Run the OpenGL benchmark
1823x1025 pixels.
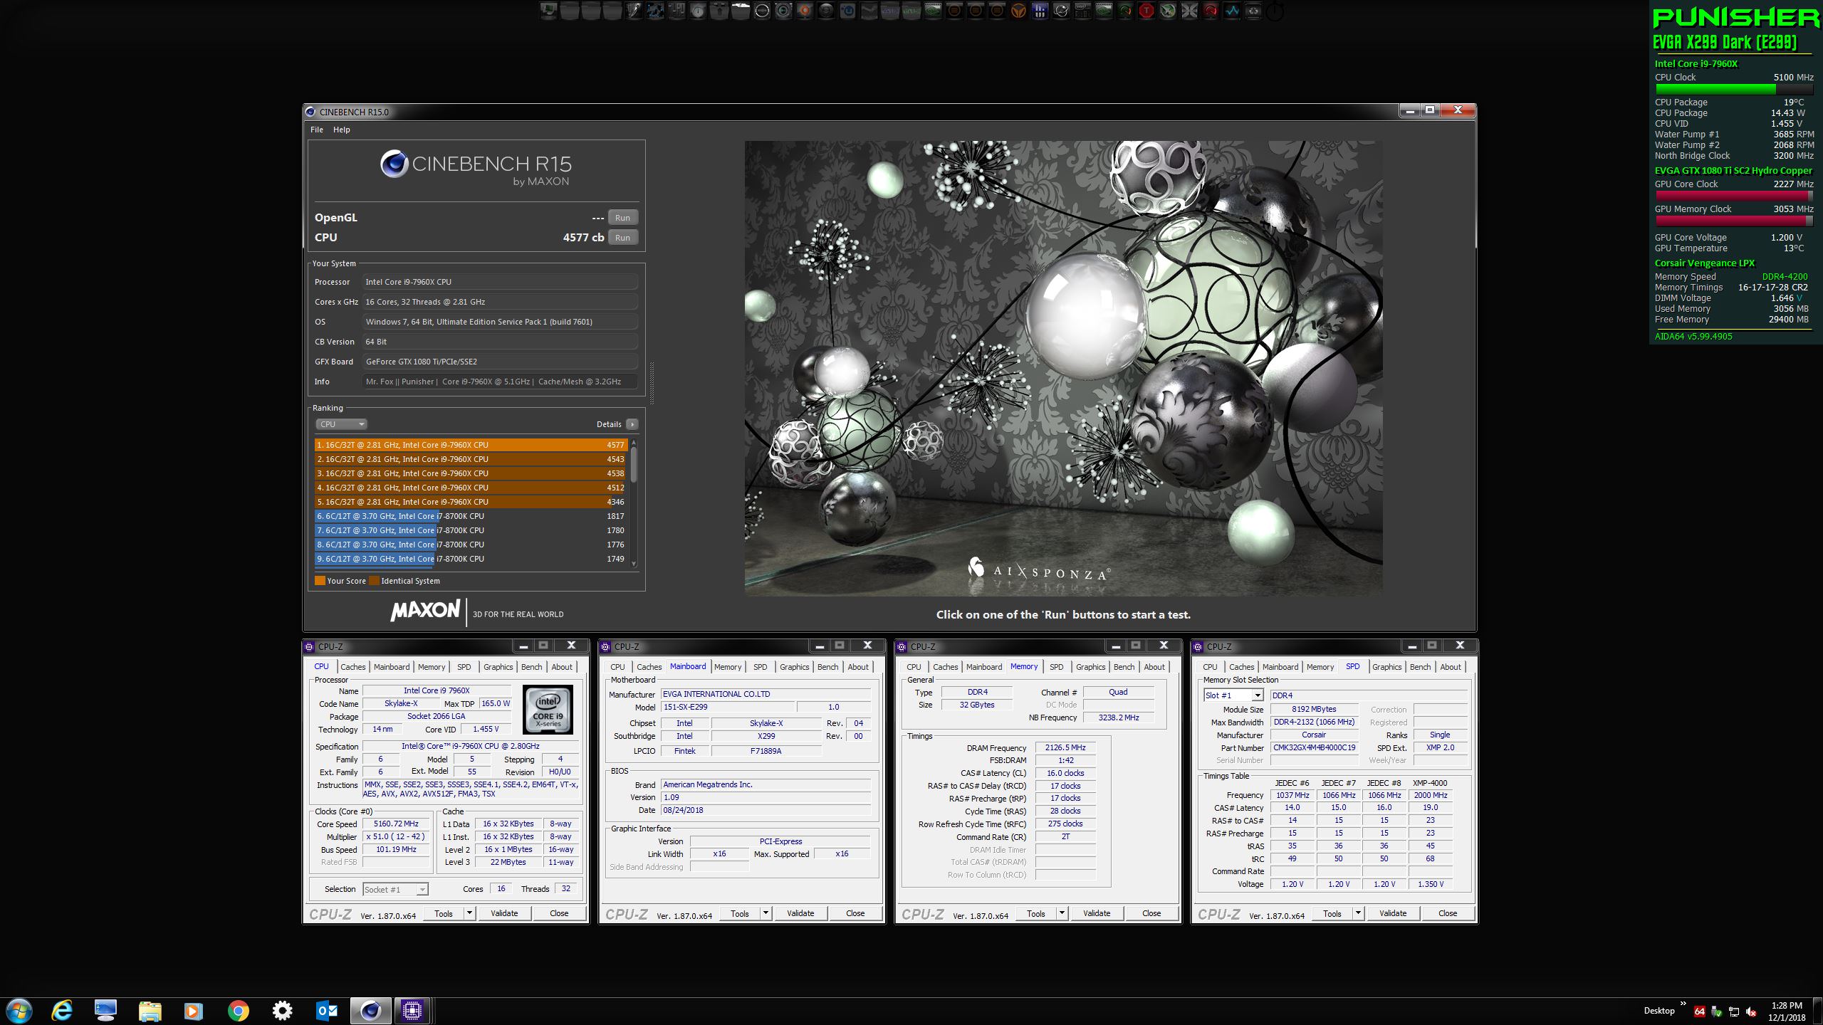(622, 218)
